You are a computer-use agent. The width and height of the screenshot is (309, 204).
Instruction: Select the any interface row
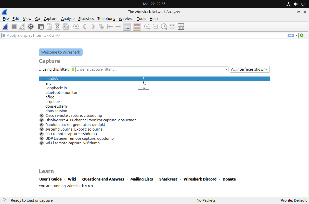pos(154,83)
